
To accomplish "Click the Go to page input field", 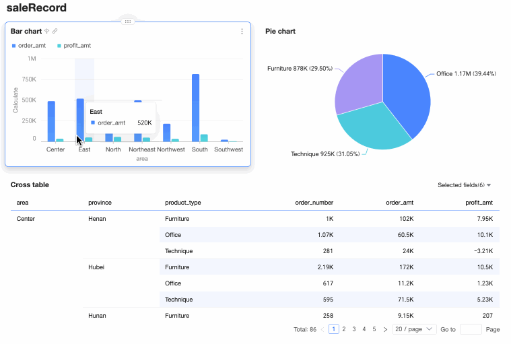I will 471,329.
